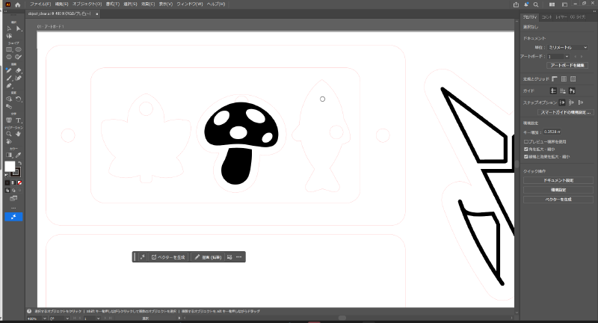Switch to the レイヤー panel tab
Viewport: 598px width, 323px height.
[x=561, y=17]
